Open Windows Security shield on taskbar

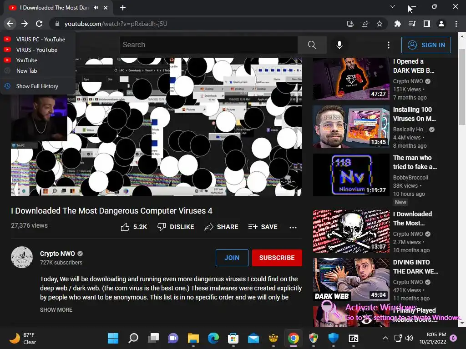[334, 338]
